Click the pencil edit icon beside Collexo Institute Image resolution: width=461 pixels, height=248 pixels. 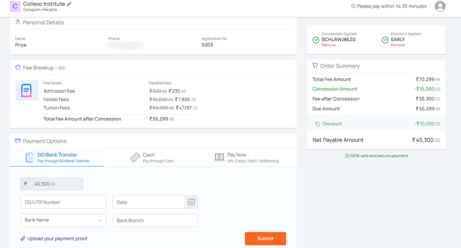69,4
